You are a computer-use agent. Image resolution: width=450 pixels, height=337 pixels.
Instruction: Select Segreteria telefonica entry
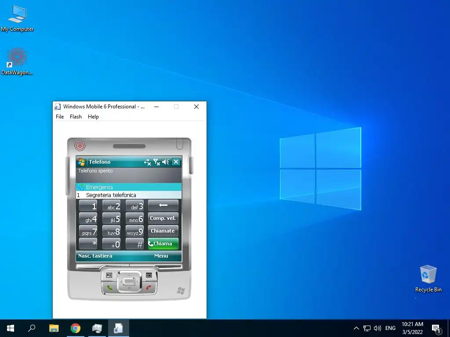(x=129, y=195)
